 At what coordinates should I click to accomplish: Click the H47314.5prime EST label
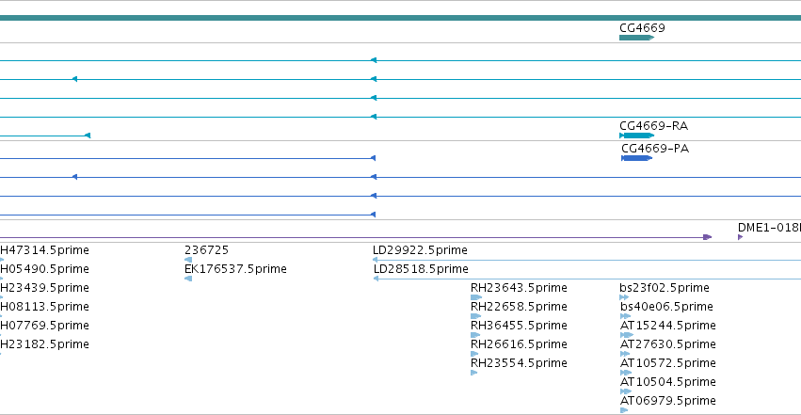(44, 250)
